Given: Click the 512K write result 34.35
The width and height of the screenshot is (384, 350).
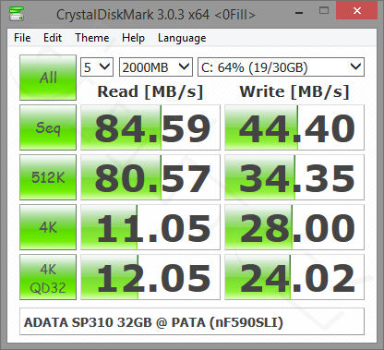Looking at the screenshot, I should pyautogui.click(x=294, y=177).
